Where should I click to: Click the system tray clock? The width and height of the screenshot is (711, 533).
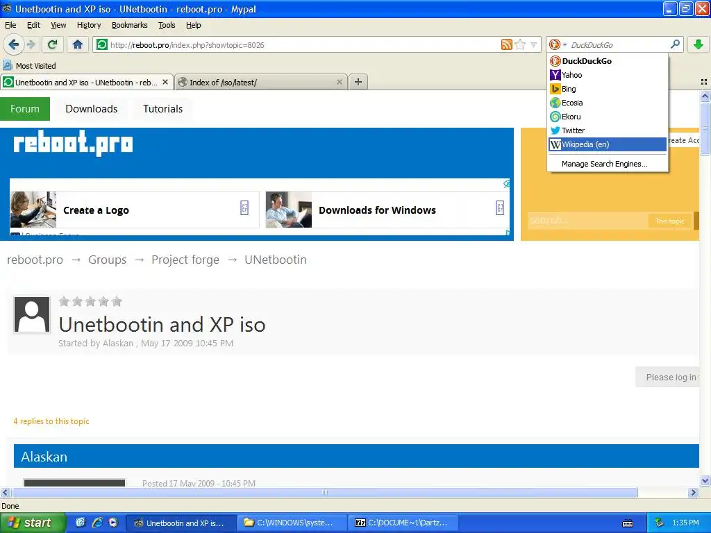[x=685, y=523]
